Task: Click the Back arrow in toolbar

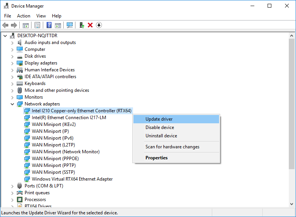Action: pyautogui.click(x=5, y=25)
